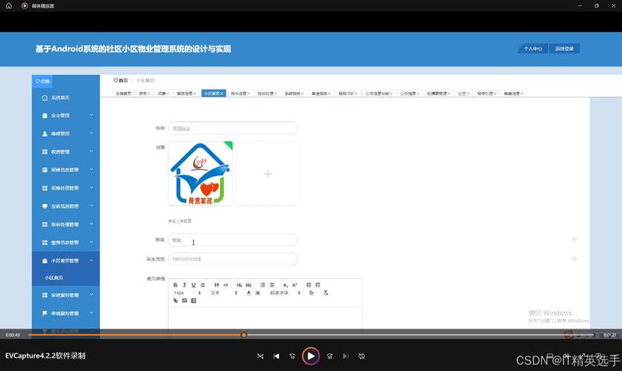Click the 地址 address input field
622x371 pixels.
[233, 240]
